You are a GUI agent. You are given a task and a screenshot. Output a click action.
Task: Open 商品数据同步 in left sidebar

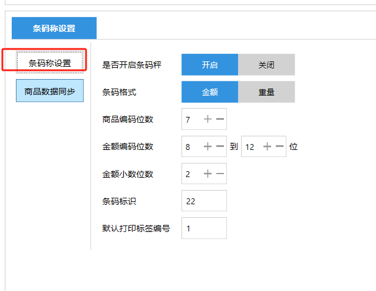50,91
